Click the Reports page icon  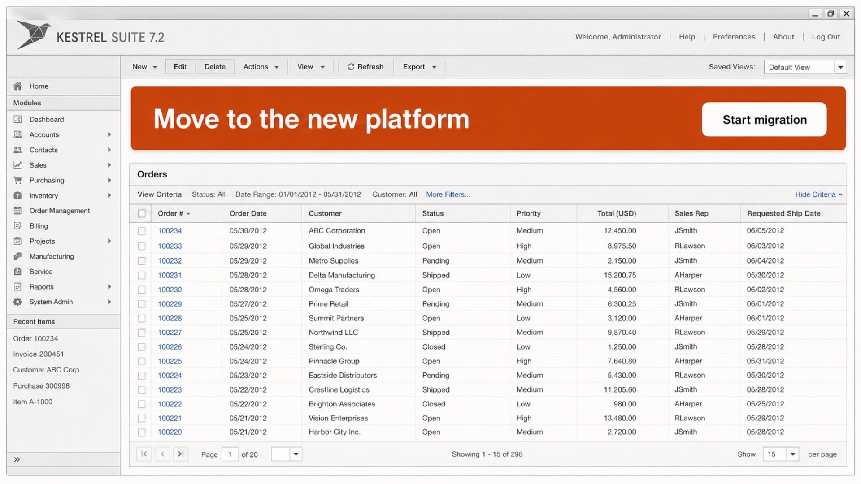pos(17,287)
